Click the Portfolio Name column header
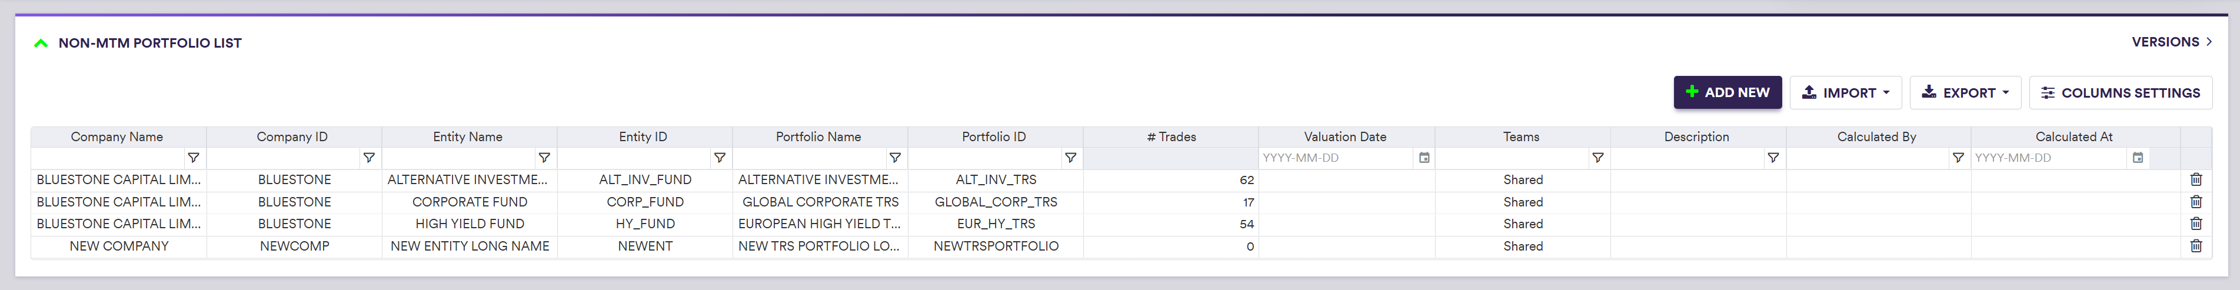2240x290 pixels. (818, 137)
